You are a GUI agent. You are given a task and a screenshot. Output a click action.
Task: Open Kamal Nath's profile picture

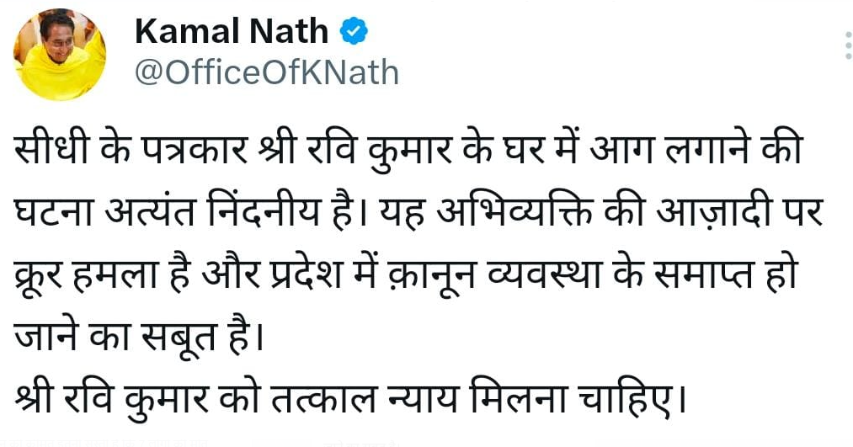60,55
